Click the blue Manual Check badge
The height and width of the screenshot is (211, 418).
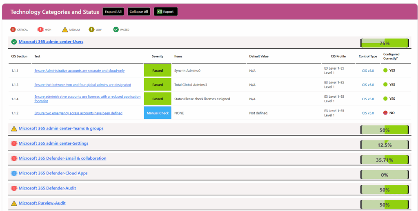158,113
